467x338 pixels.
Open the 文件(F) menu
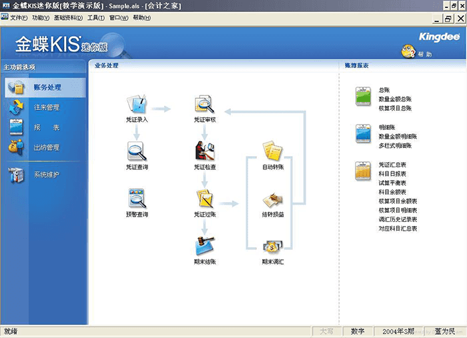coord(19,18)
